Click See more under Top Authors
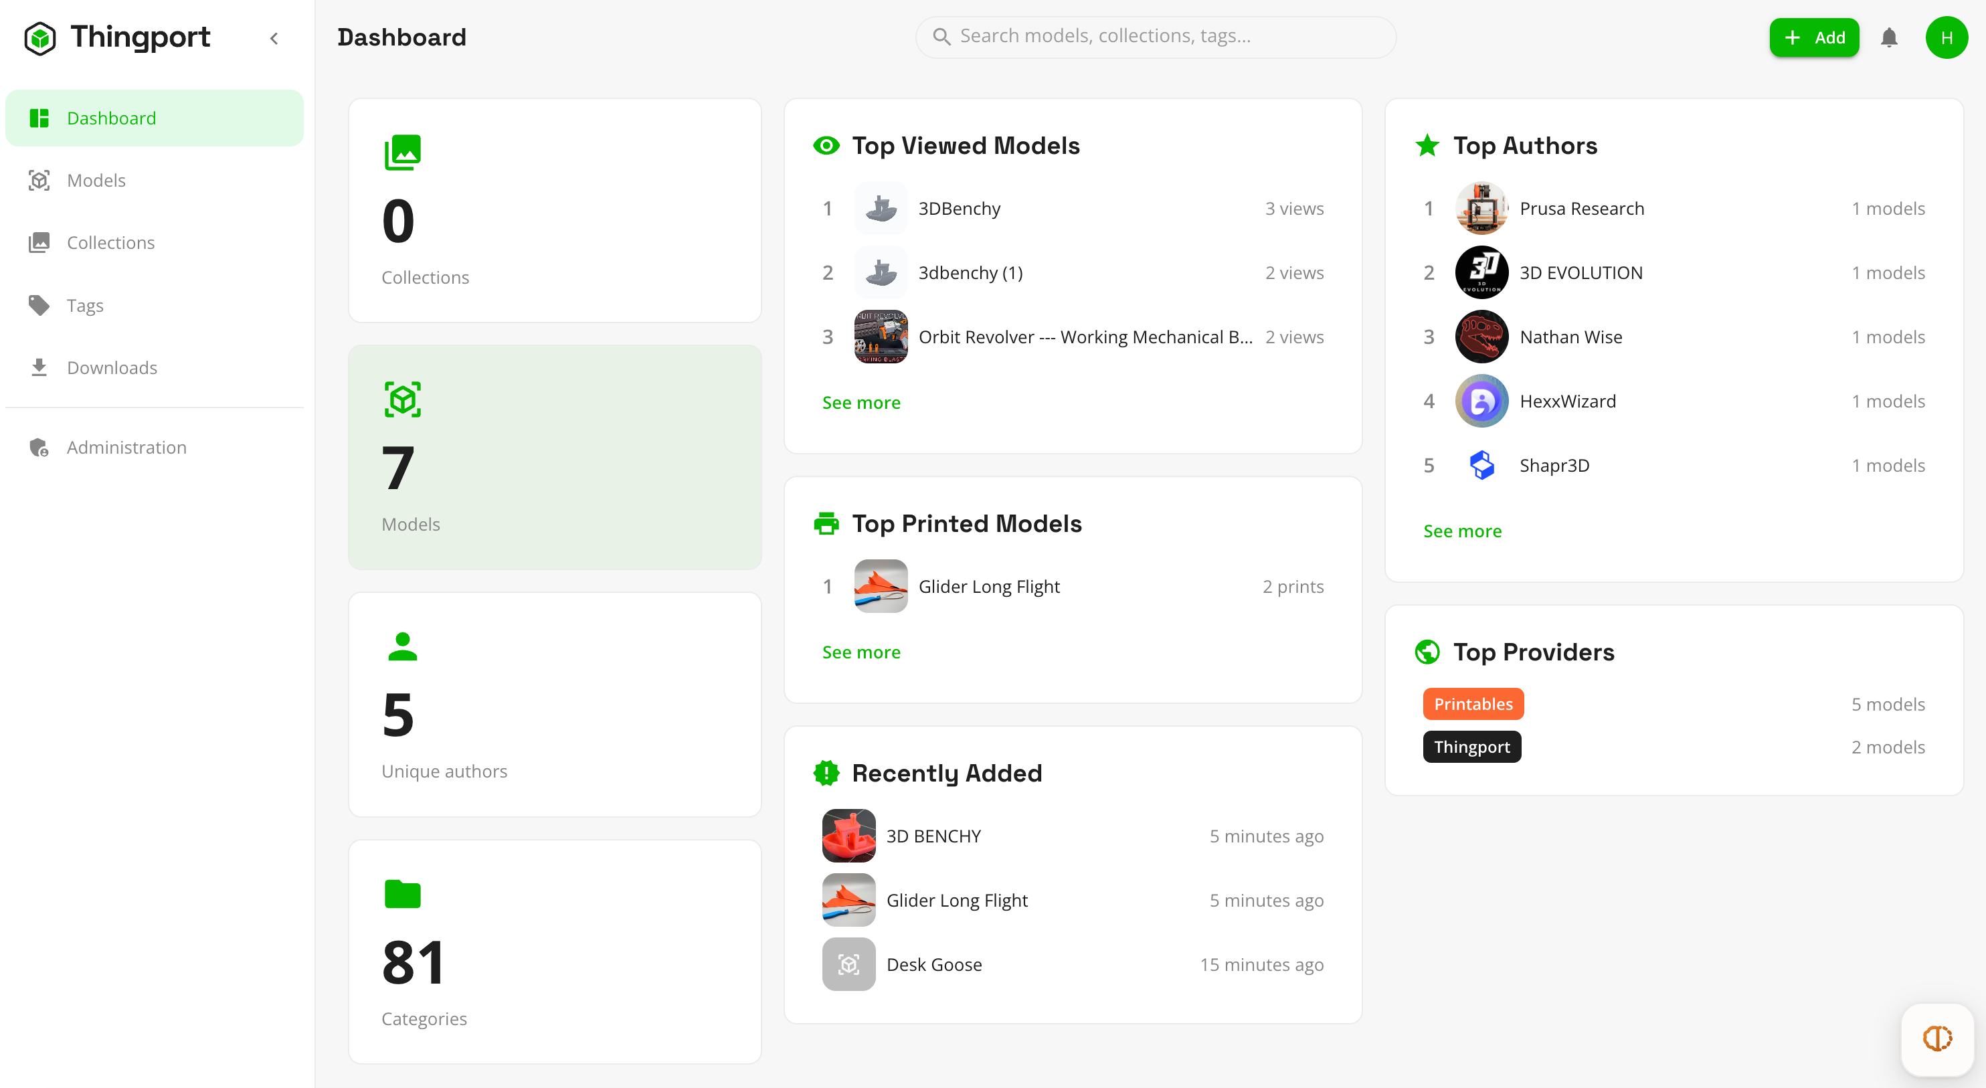1986x1088 pixels. coord(1462,531)
